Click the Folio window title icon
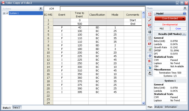The width and height of the screenshot is (189, 111). (3, 3)
